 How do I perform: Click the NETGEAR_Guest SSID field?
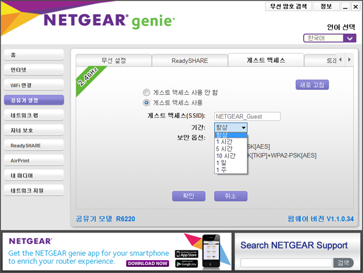(x=247, y=116)
